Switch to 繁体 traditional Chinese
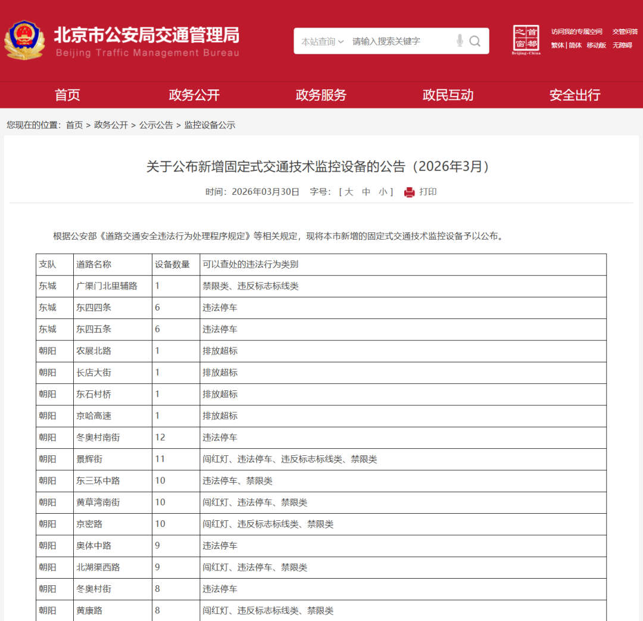 [x=557, y=45]
